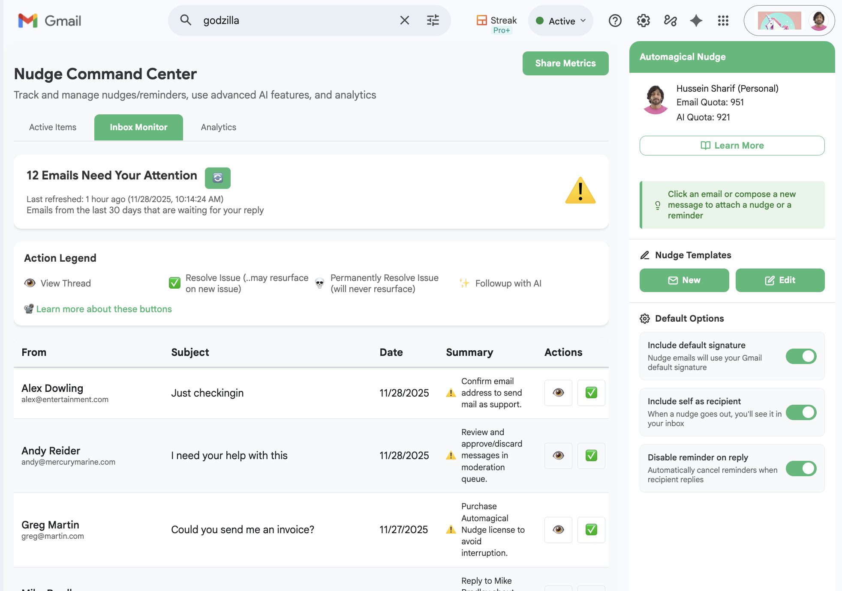Open Gmail help question mark icon

tap(615, 21)
